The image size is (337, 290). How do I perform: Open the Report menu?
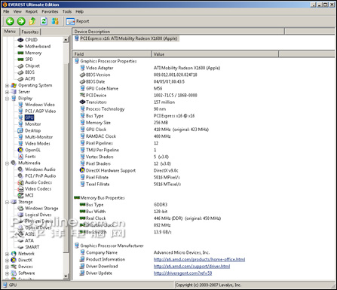click(x=32, y=11)
